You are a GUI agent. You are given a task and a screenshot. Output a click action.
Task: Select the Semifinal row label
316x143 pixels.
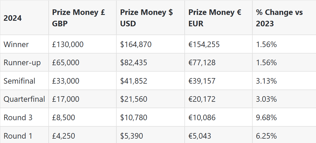click(19, 81)
